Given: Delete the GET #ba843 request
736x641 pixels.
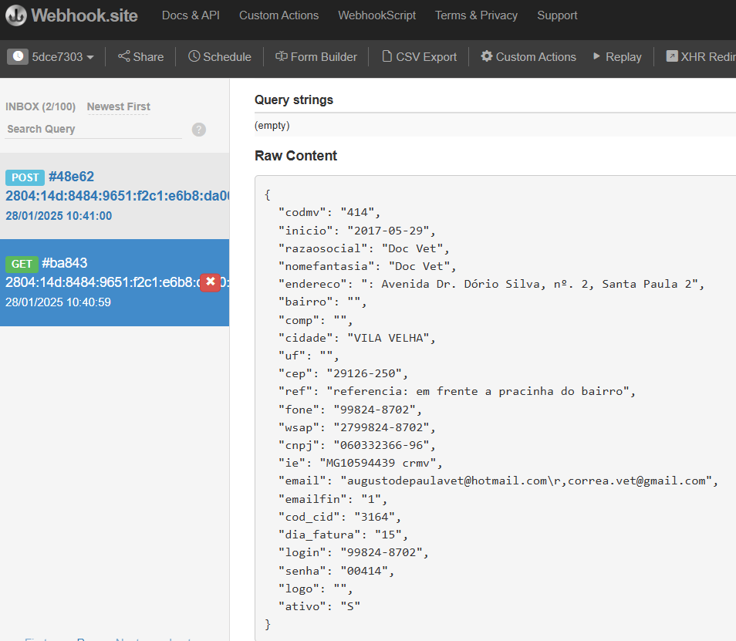Looking at the screenshot, I should 211,282.
